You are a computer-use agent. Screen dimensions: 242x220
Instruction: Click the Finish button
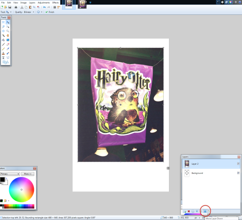(x=50, y=12)
